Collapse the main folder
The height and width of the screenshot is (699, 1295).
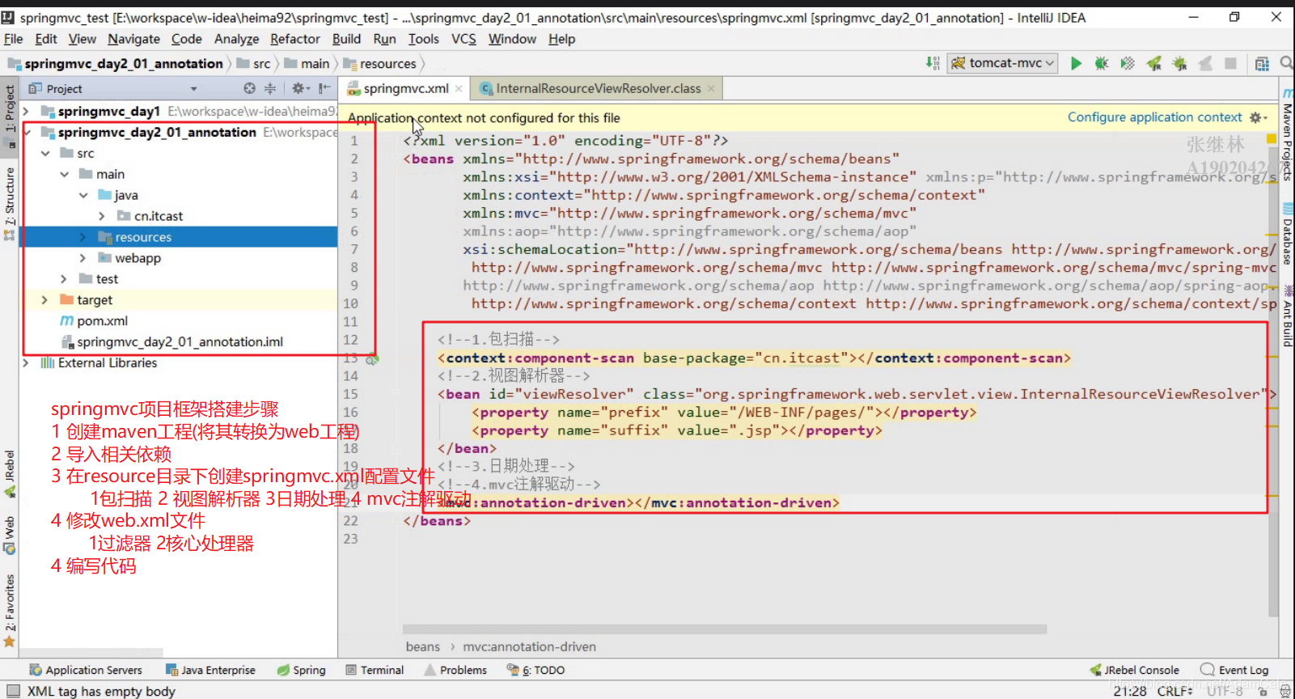click(x=64, y=174)
